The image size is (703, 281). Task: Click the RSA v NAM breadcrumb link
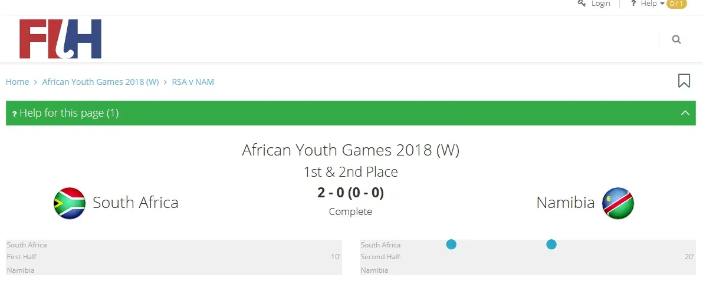[193, 82]
